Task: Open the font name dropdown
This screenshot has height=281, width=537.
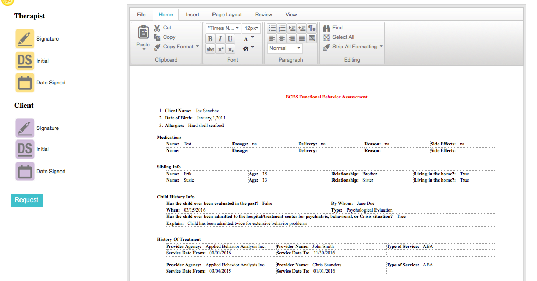Action: coord(223,28)
